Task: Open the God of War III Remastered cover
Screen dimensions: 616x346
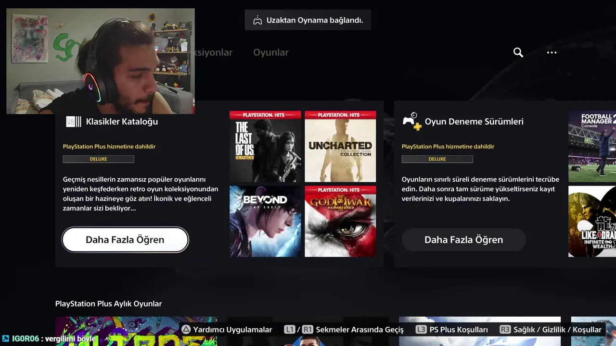Action: tap(340, 221)
